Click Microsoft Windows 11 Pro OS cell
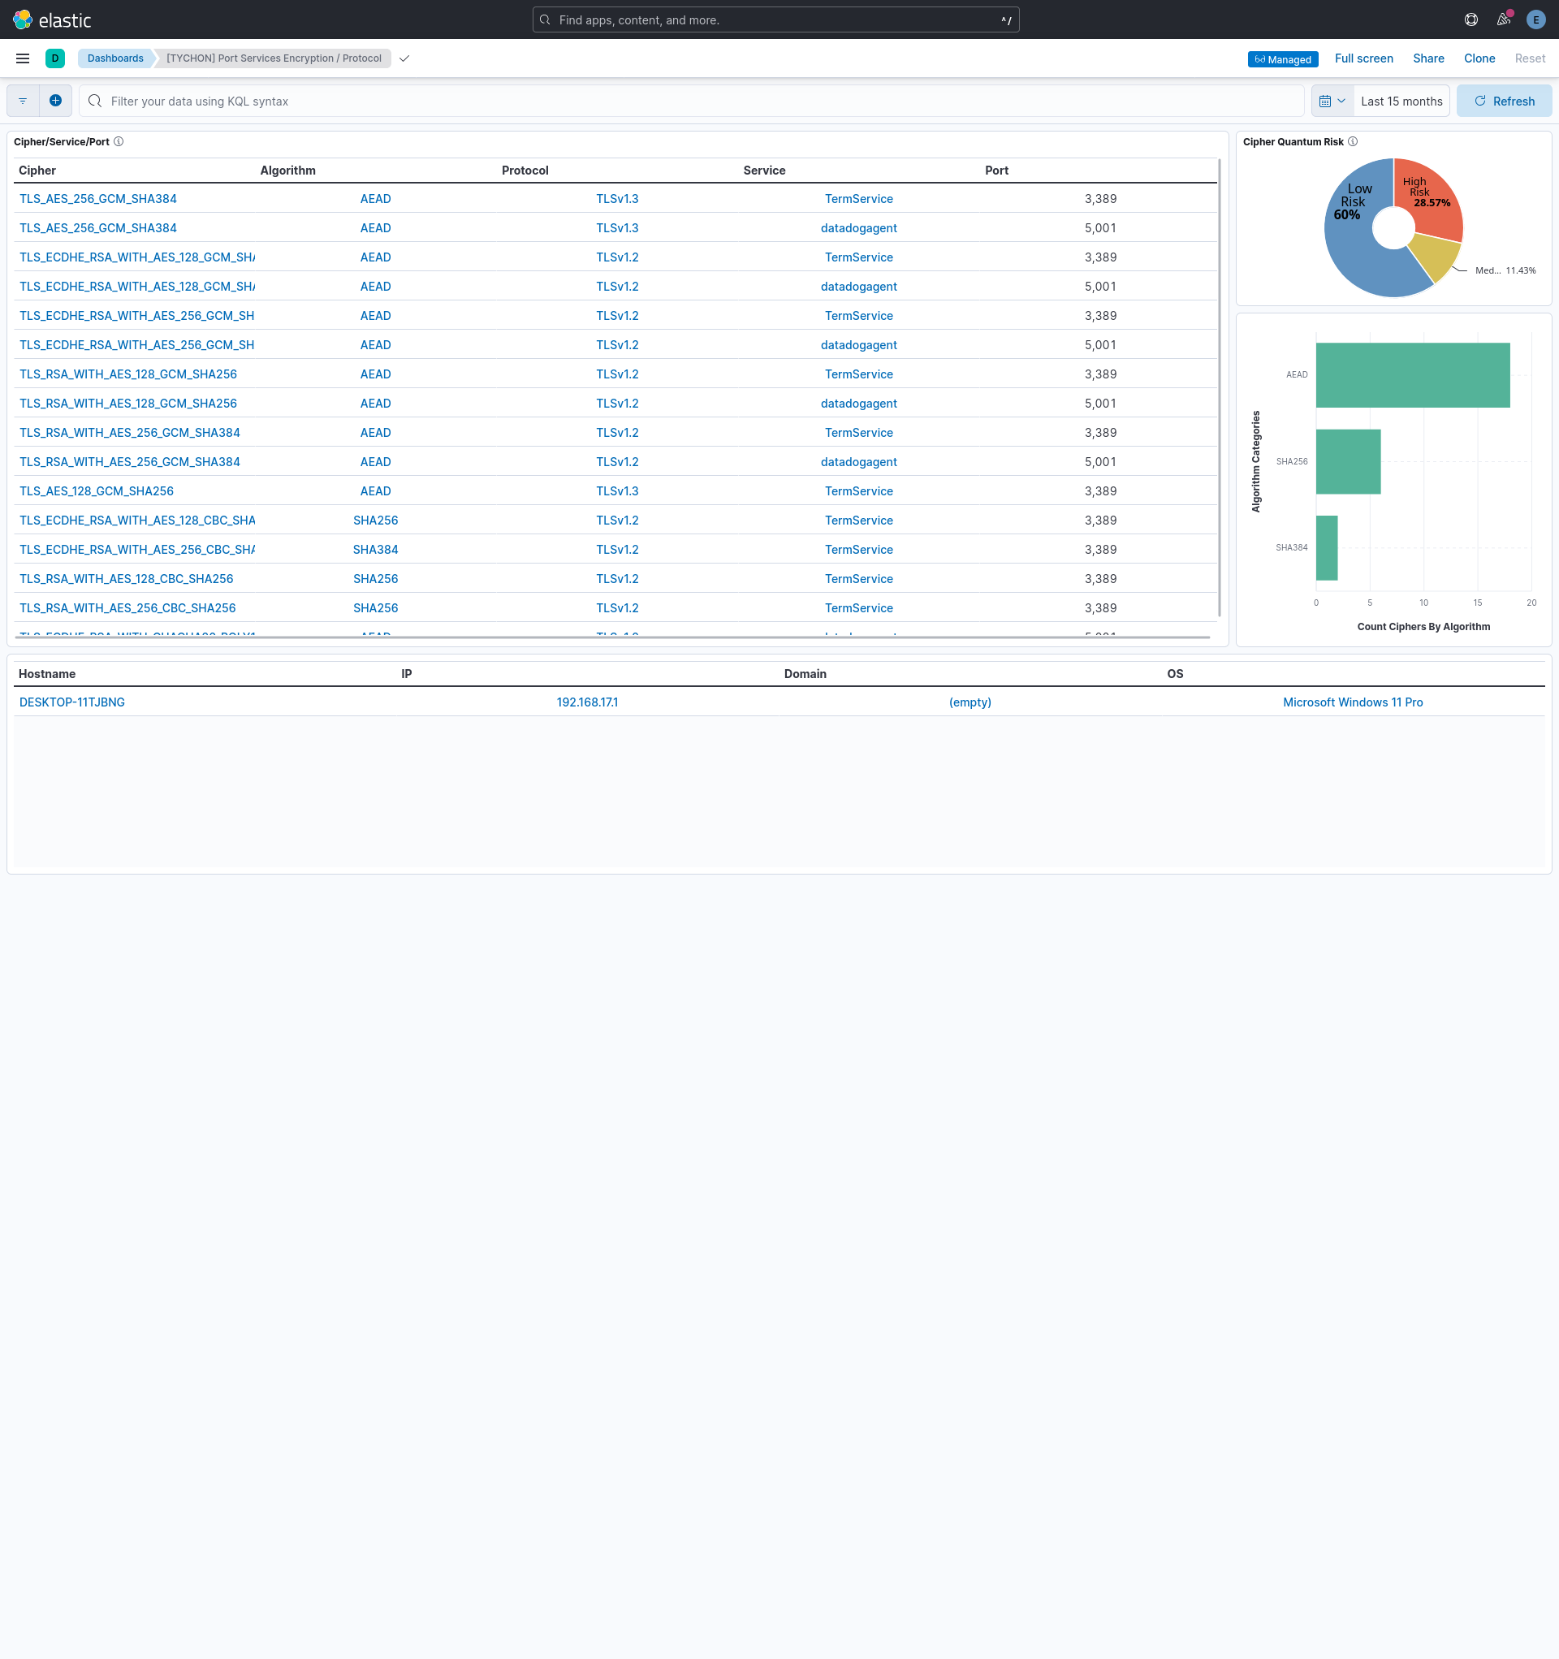 click(1353, 702)
